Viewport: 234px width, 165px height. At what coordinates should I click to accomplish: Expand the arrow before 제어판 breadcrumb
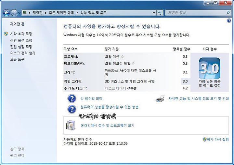tap(29, 13)
